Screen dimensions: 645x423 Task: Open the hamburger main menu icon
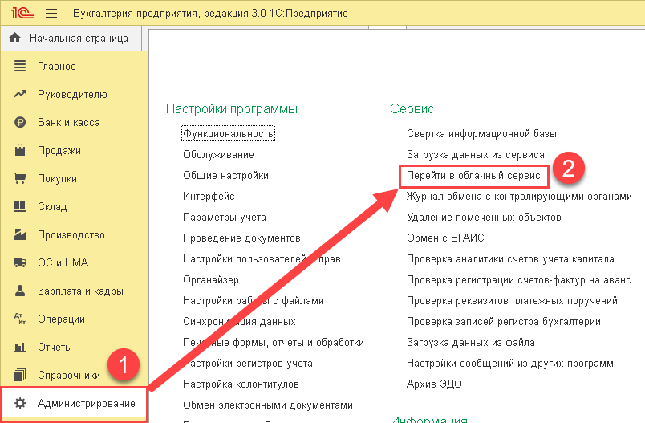51,13
